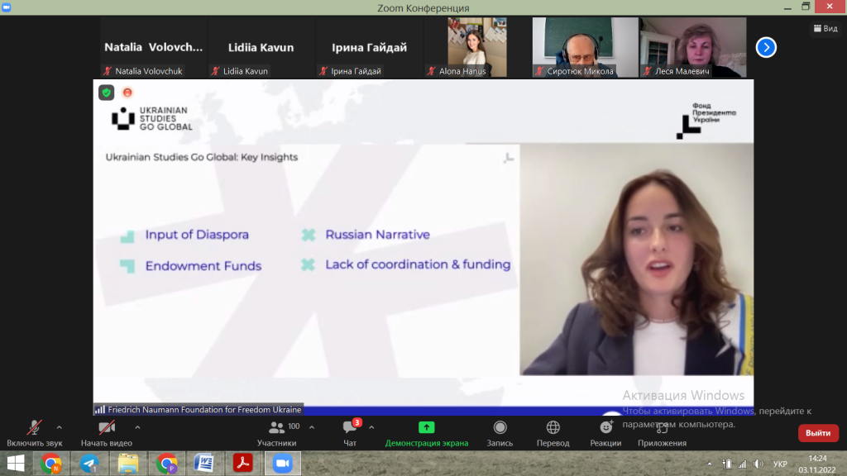Select Ірина Гайдай participant tile

click(369, 47)
